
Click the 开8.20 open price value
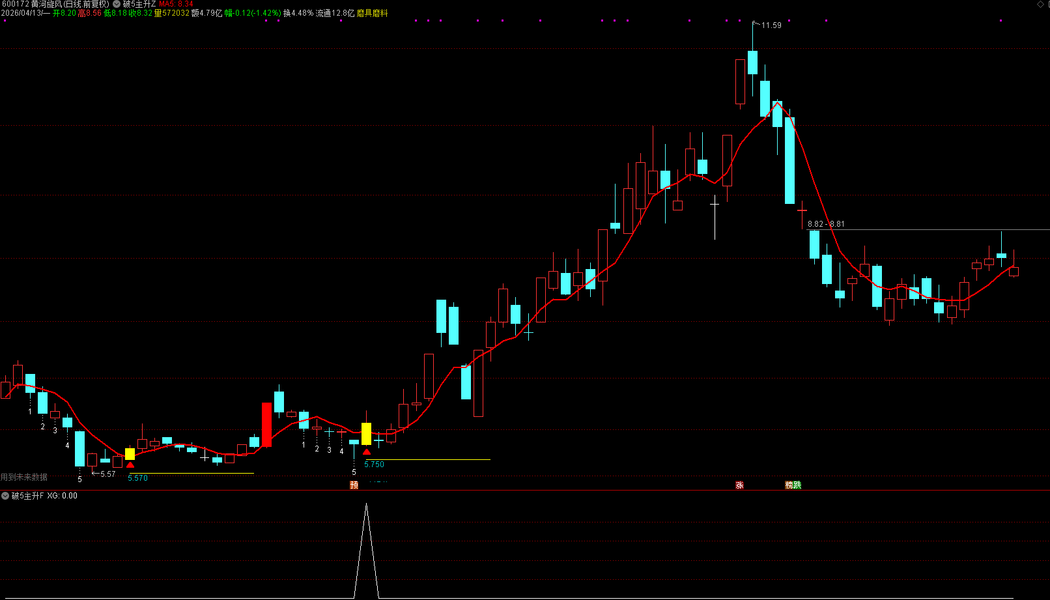point(64,13)
